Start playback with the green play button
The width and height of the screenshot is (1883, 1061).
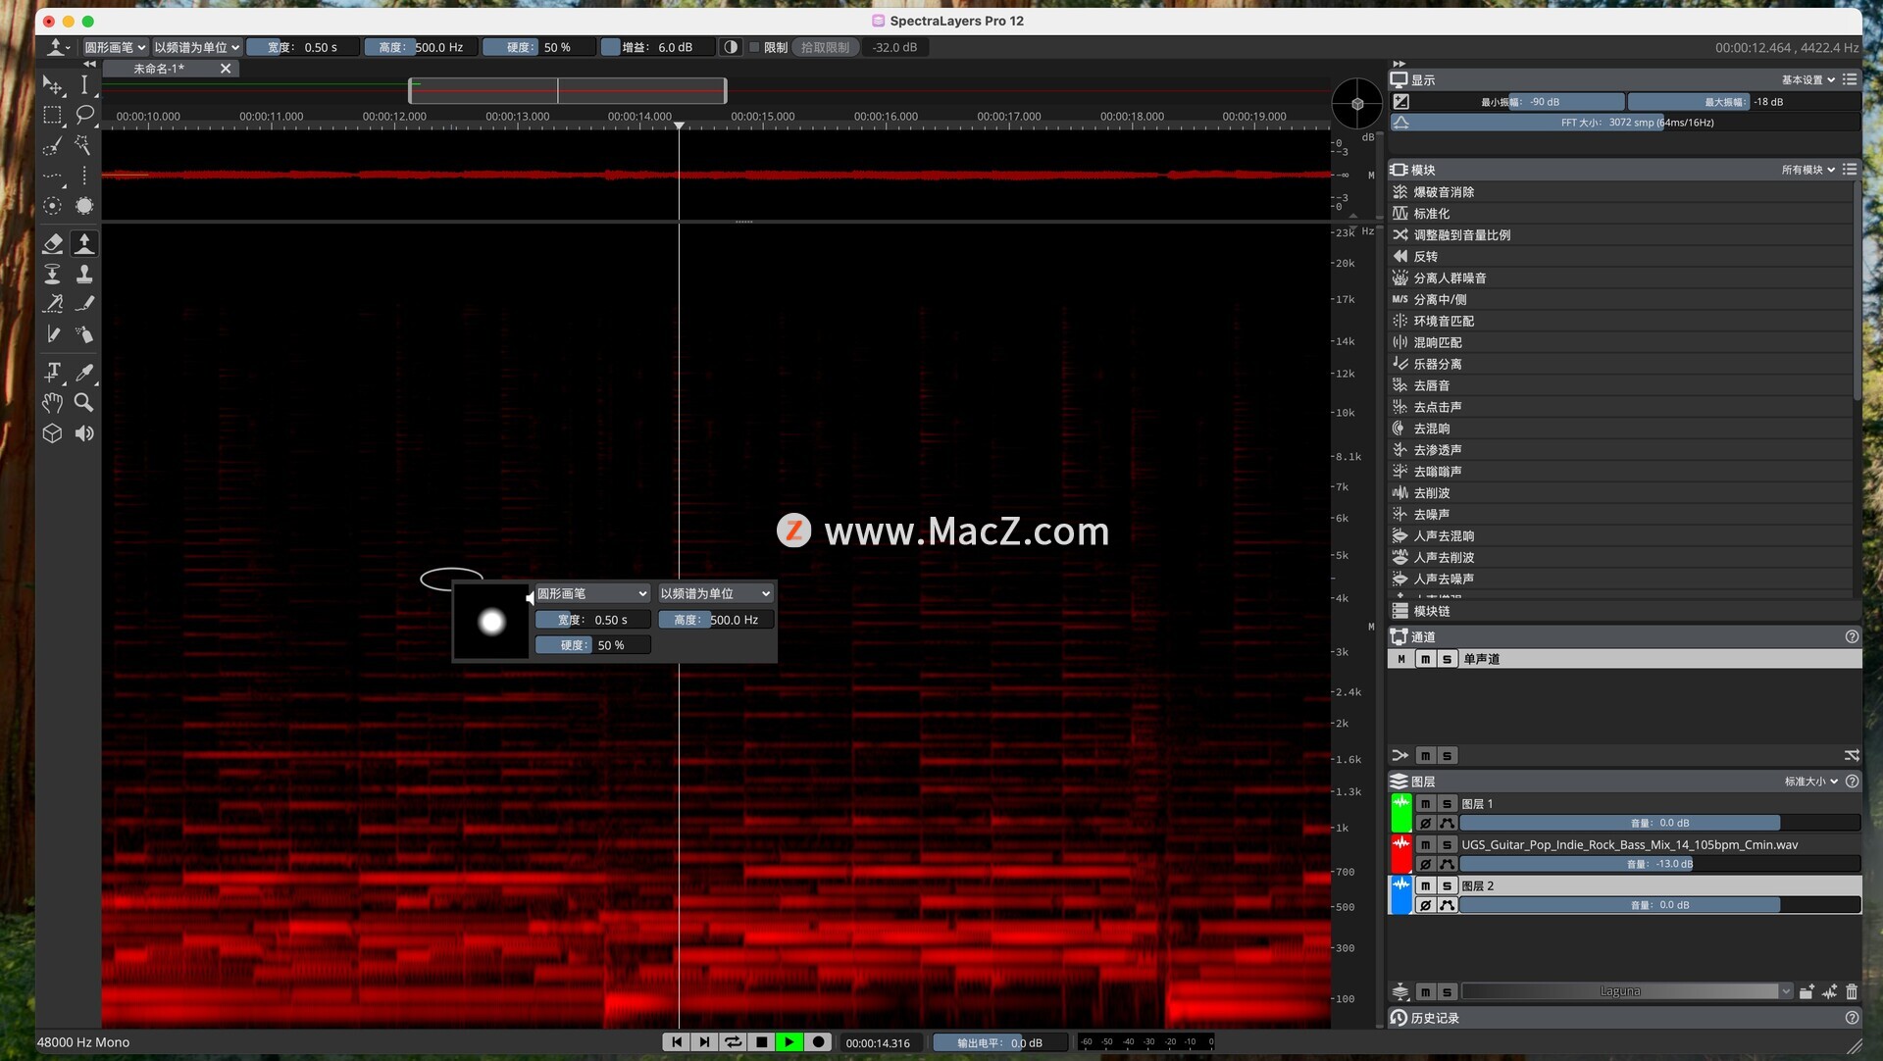(x=789, y=1042)
